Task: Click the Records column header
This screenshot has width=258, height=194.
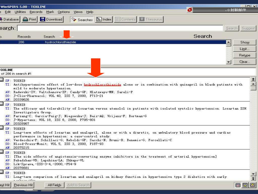Action: [24, 37]
